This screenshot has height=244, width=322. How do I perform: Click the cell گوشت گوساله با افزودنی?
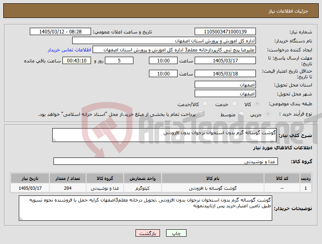coord(213,188)
